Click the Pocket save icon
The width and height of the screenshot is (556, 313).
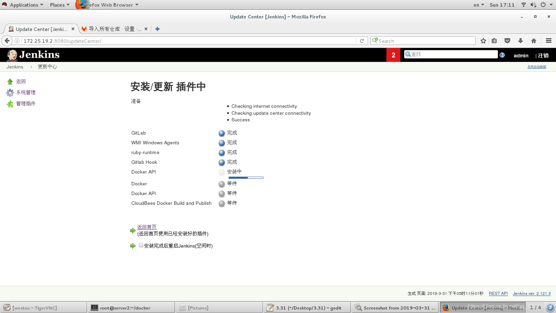(x=507, y=41)
